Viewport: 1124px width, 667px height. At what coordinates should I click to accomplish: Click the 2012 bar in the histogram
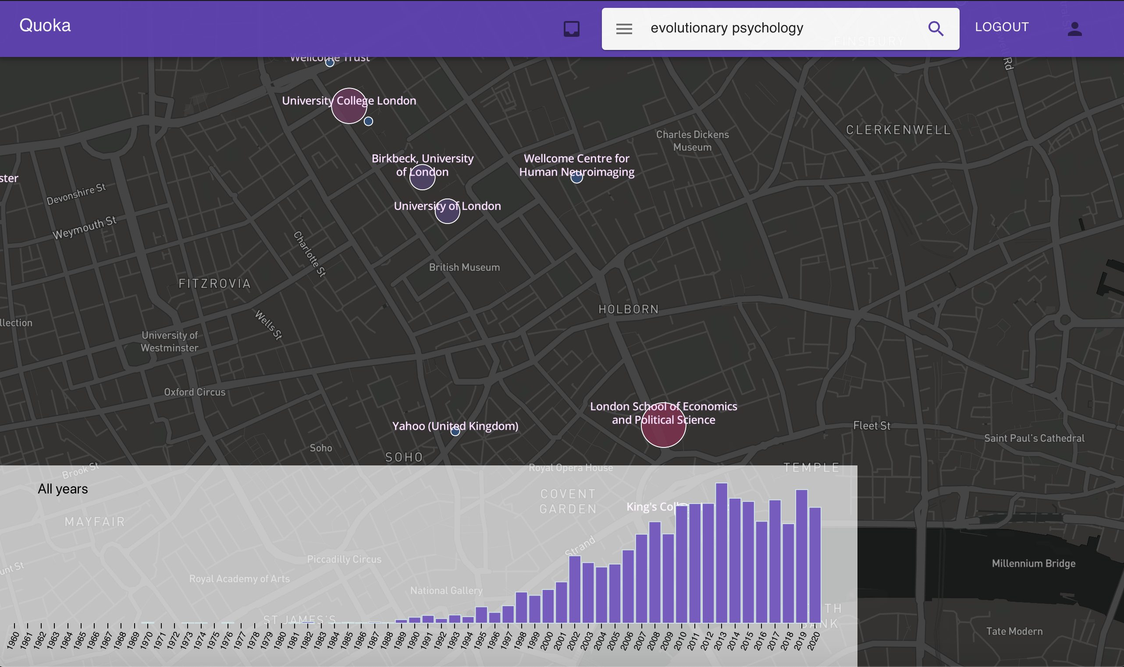point(708,563)
